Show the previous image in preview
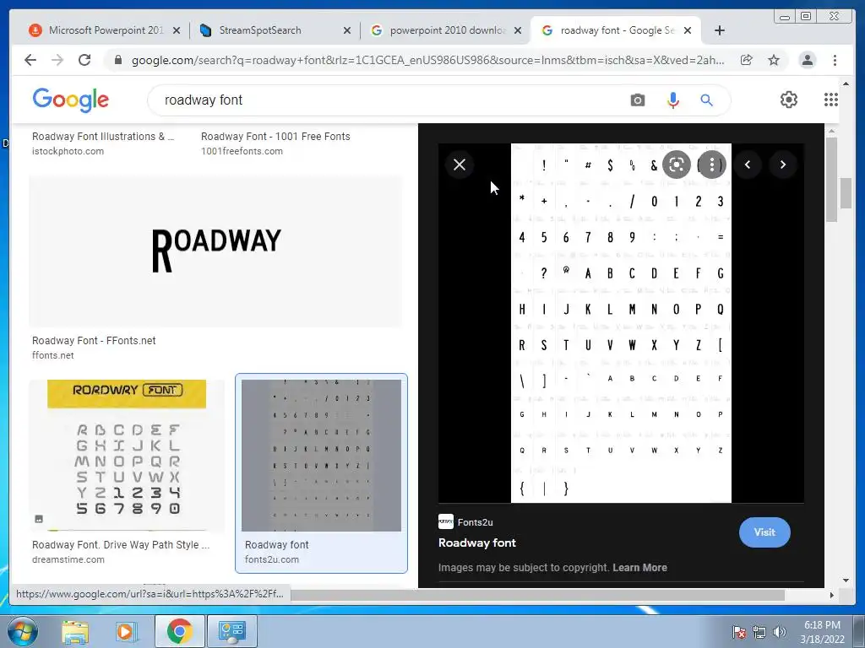Viewport: 865px width, 648px height. pyautogui.click(x=748, y=165)
